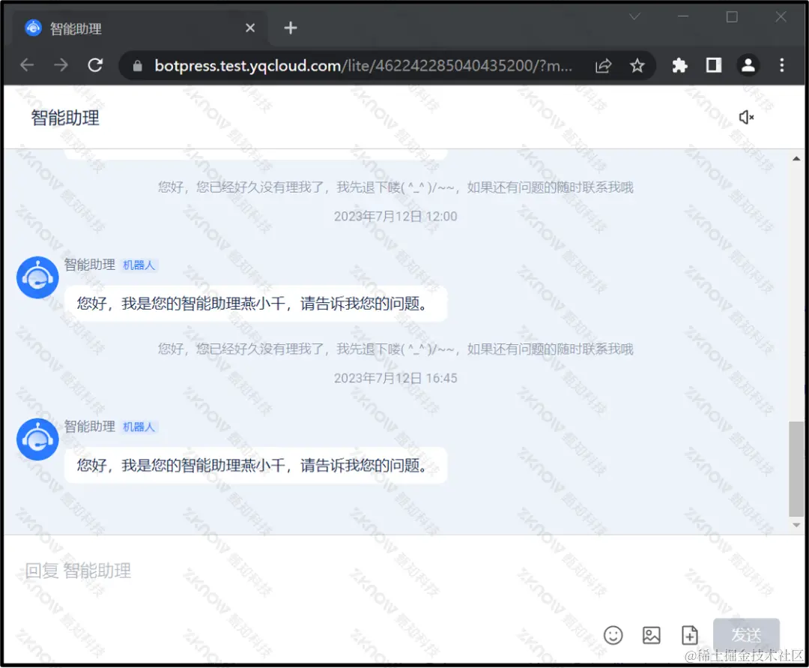Minimize the browser window

coord(683,17)
